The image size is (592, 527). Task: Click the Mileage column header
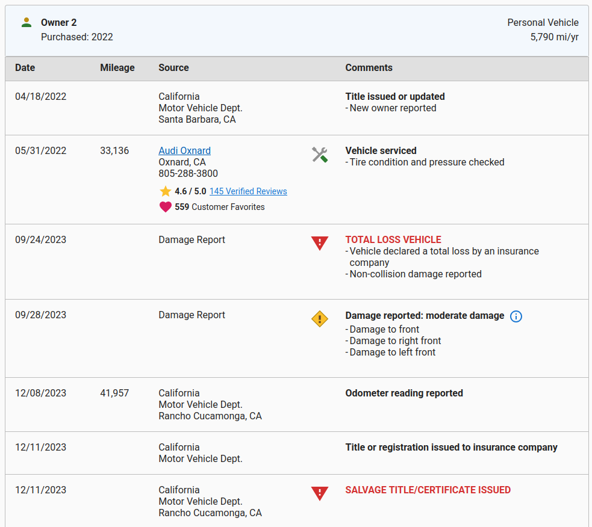(x=117, y=67)
